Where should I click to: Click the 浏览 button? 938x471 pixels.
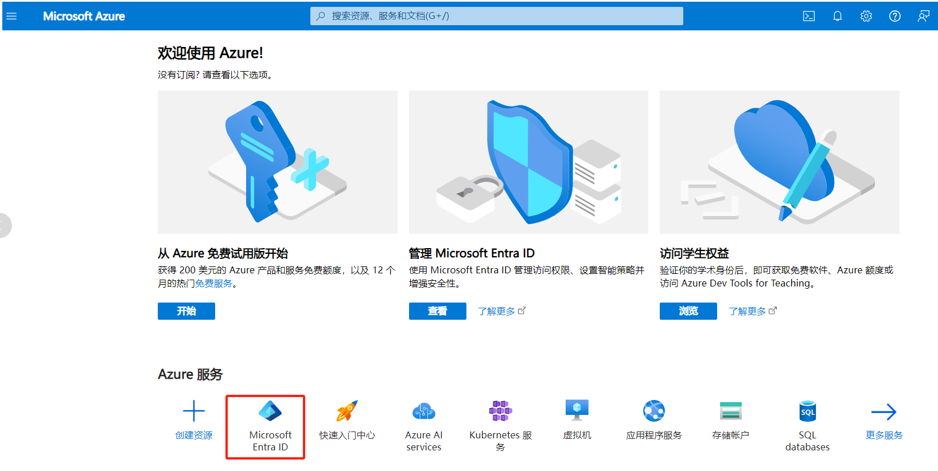click(688, 311)
